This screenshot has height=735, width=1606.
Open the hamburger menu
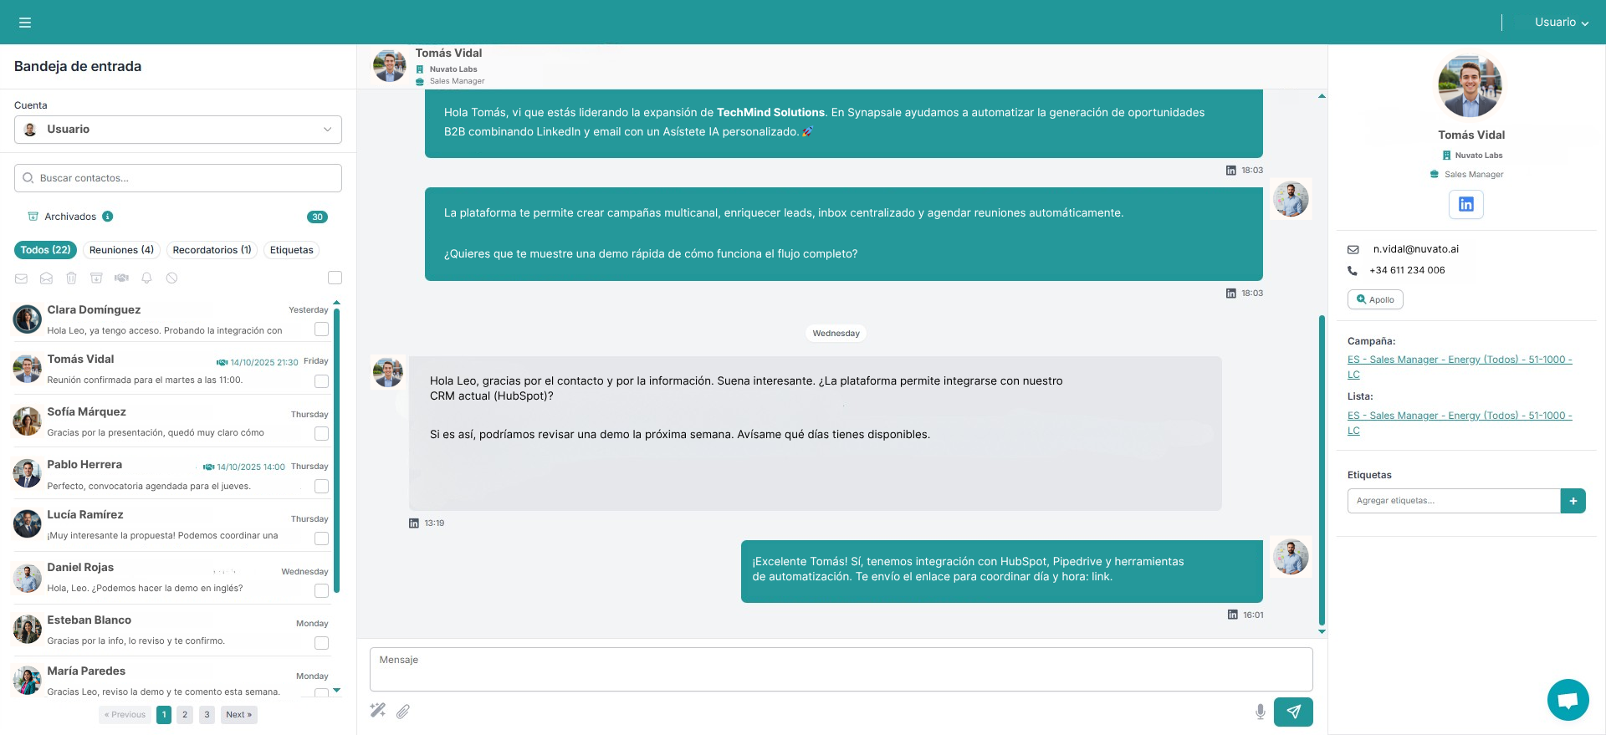coord(25,23)
